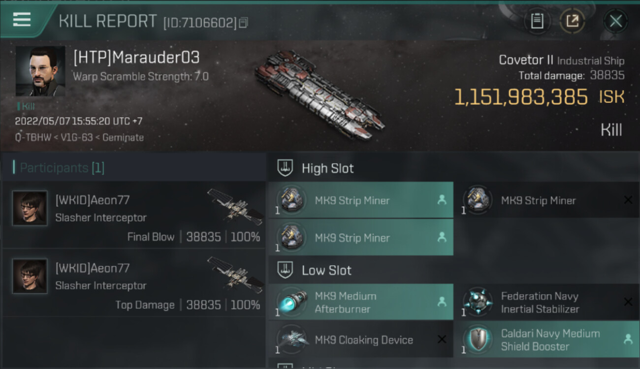Select the Low Slot section shield icon
This screenshot has width=640, height=369.
point(286,270)
